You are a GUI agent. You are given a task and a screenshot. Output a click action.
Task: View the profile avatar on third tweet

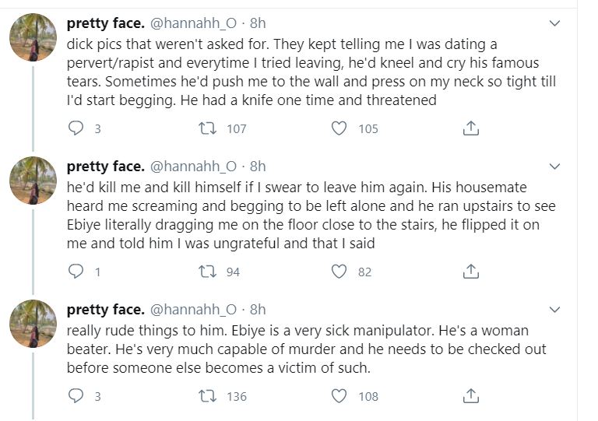33,324
